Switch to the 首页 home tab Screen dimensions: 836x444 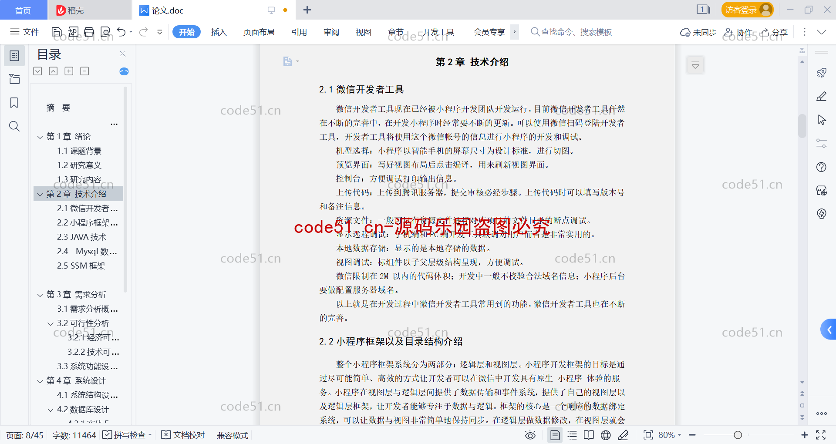[23, 10]
